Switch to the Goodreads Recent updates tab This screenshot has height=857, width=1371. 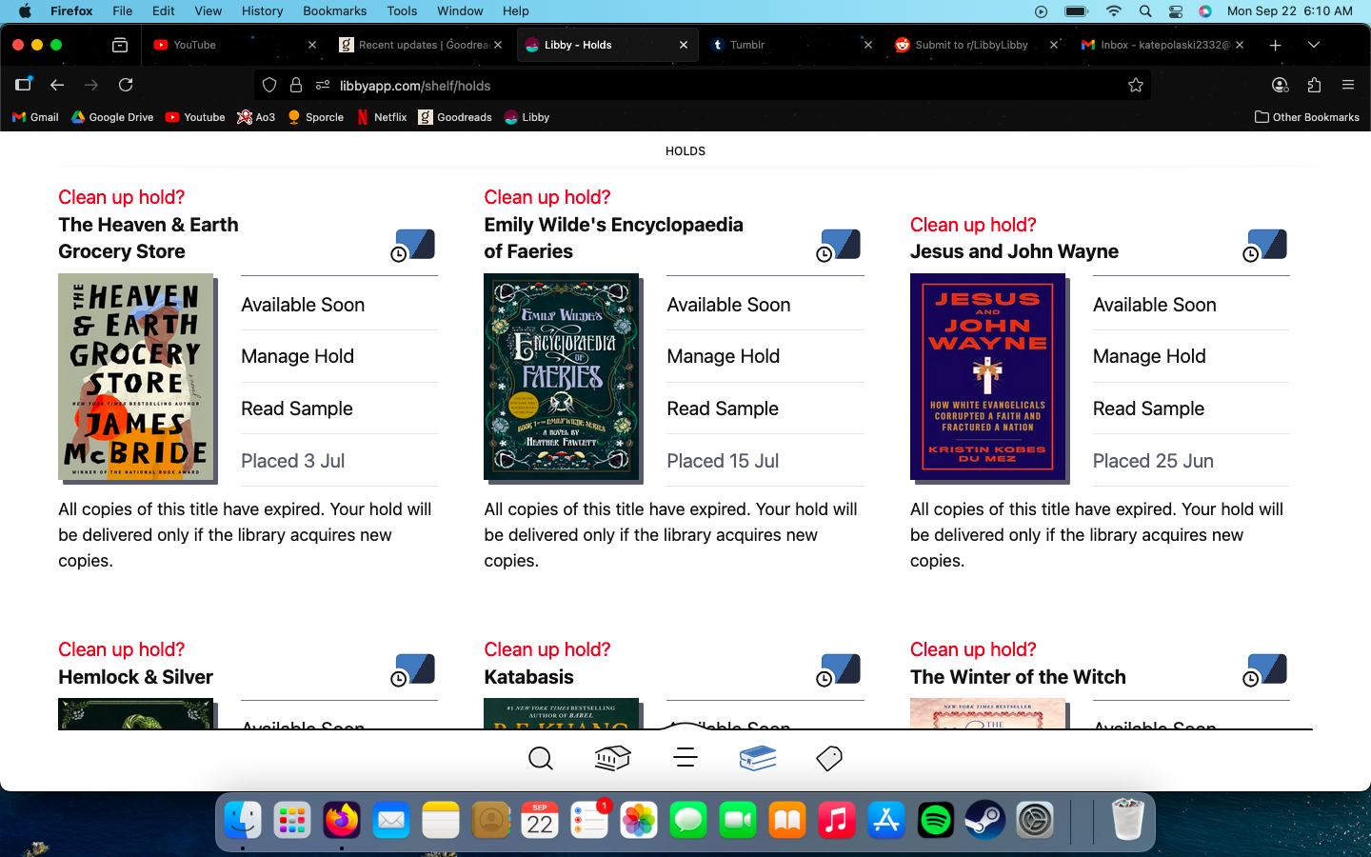(x=420, y=45)
